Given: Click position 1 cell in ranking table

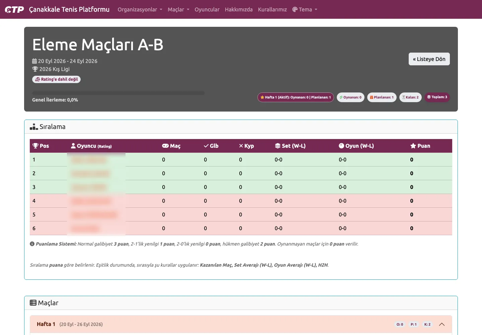Looking at the screenshot, I should 48,159.
